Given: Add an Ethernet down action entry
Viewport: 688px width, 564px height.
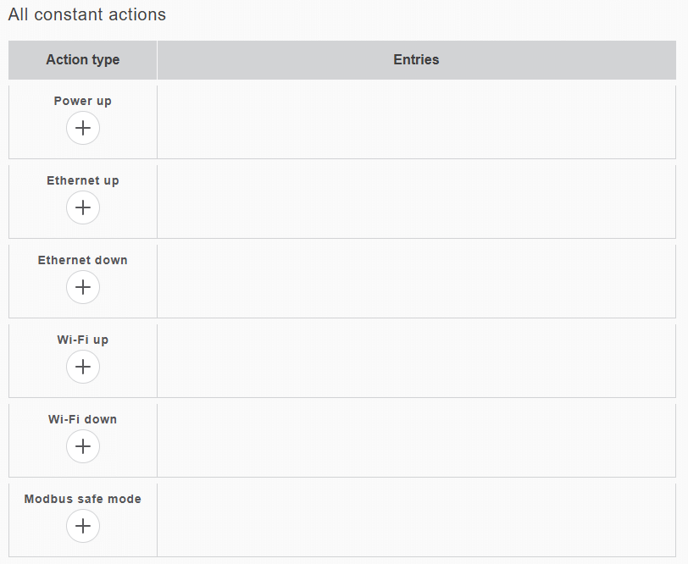Looking at the screenshot, I should click(x=83, y=288).
